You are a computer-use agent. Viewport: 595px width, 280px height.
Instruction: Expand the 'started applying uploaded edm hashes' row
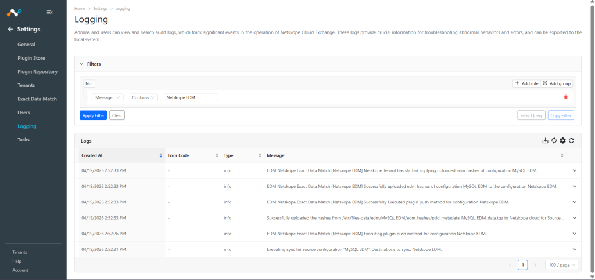coord(575,170)
